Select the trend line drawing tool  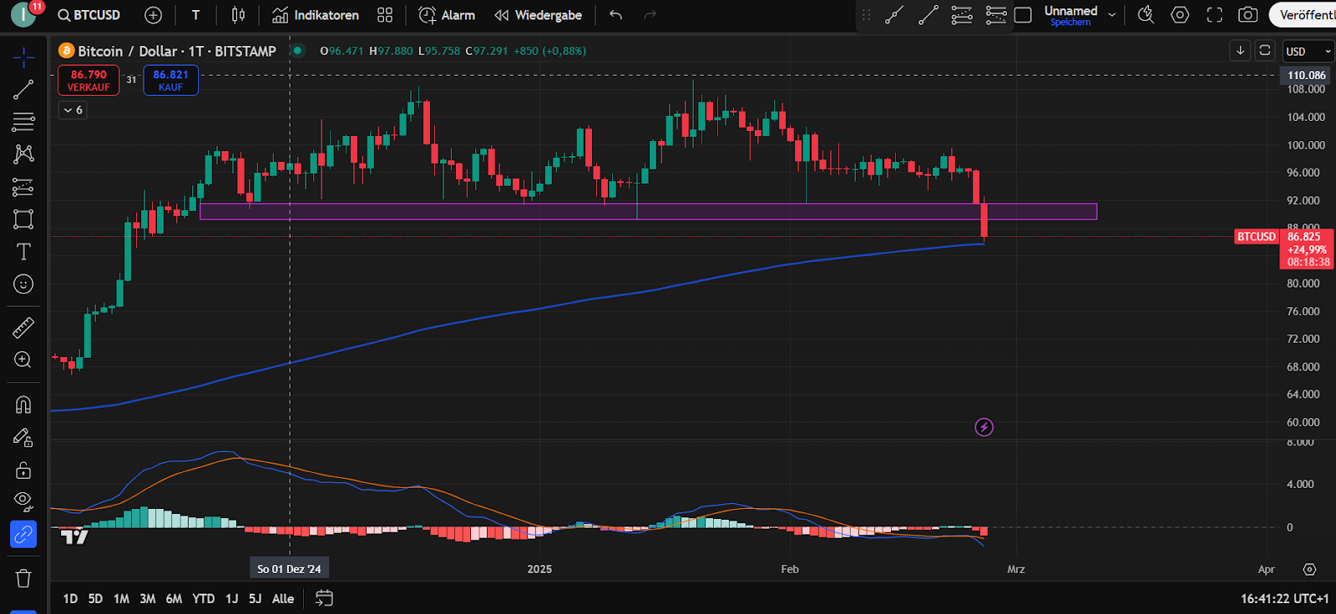click(23, 89)
